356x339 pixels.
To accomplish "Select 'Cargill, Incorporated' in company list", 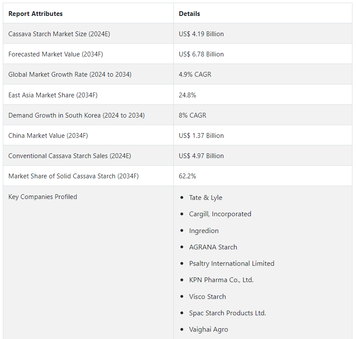I will 220,214.
